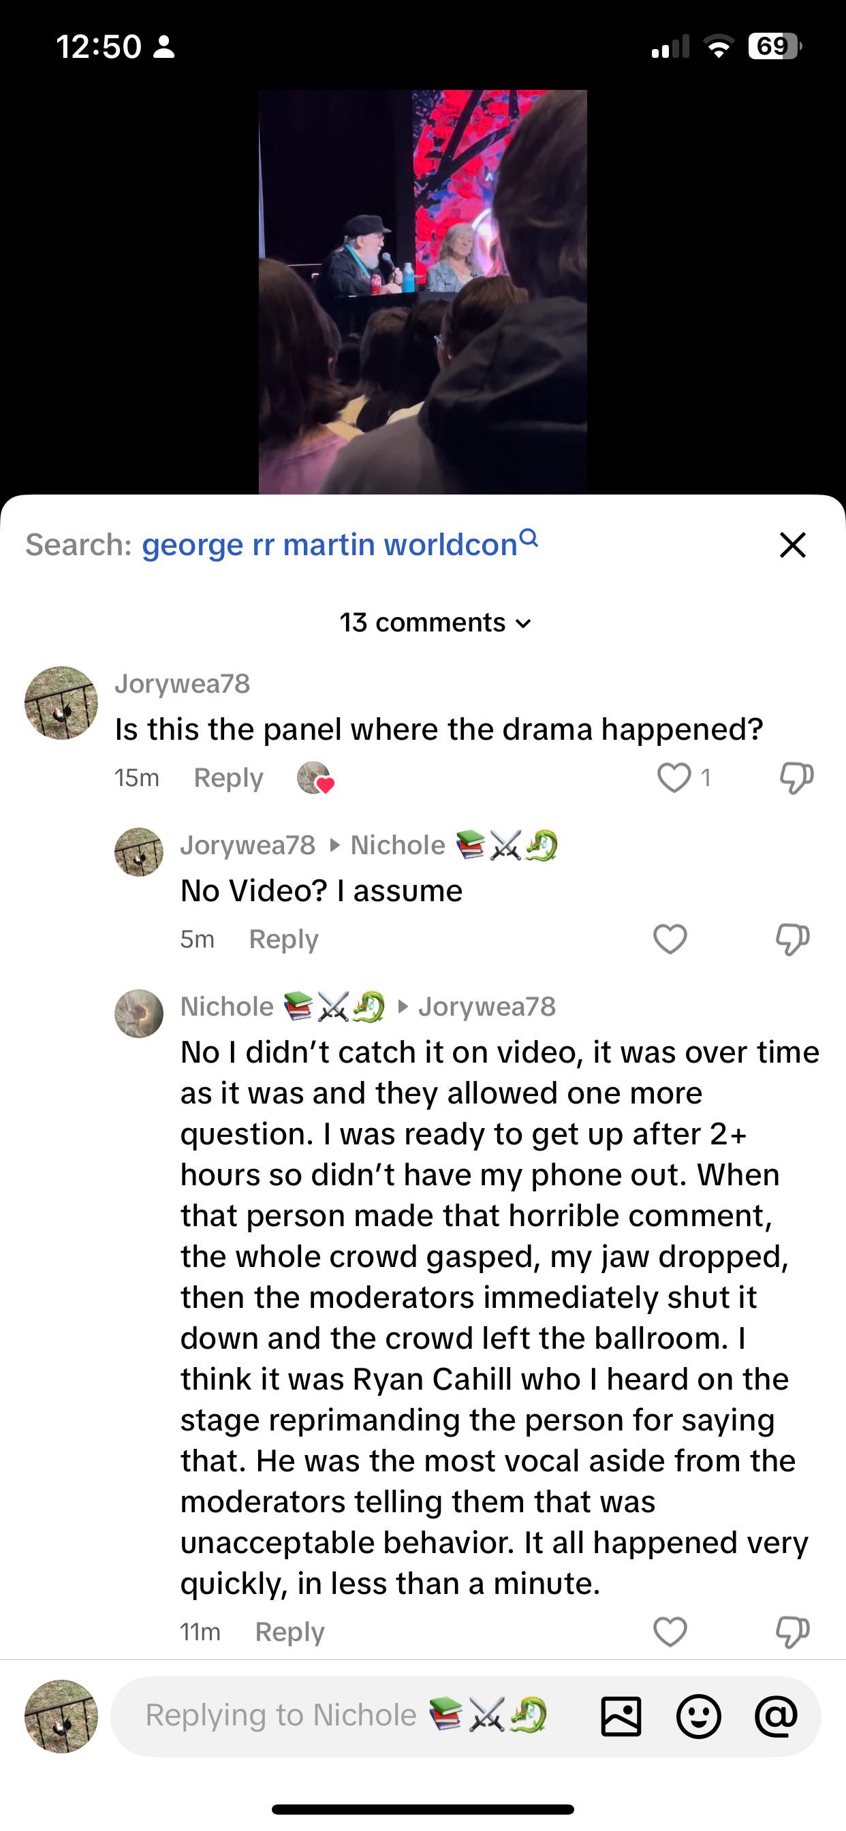Viewport: 846px width, 1831px height.
Task: Reply to 'No Video? I assume'
Action: coord(283,939)
